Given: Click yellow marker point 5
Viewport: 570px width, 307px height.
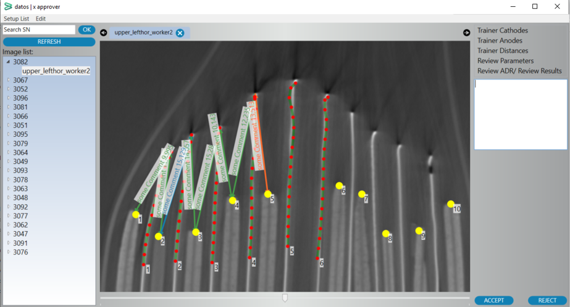Looking at the screenshot, I should tap(268, 194).
